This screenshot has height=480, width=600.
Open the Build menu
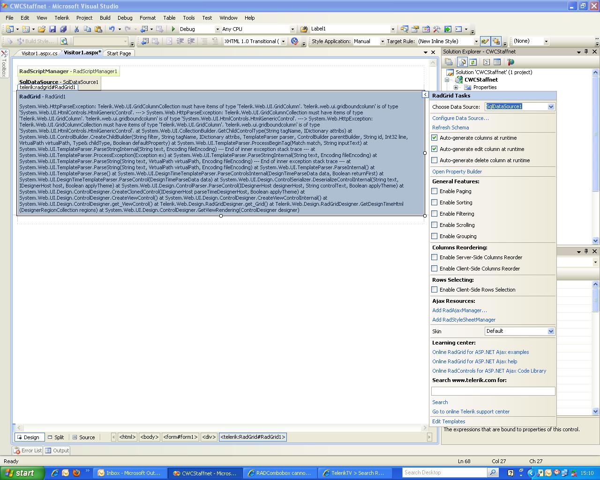(105, 18)
